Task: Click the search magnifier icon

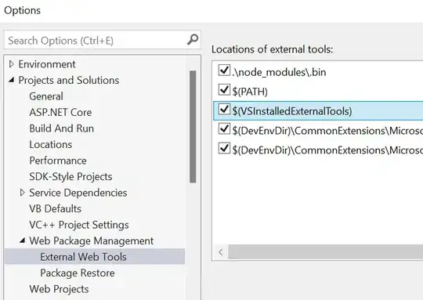Action: (193, 40)
